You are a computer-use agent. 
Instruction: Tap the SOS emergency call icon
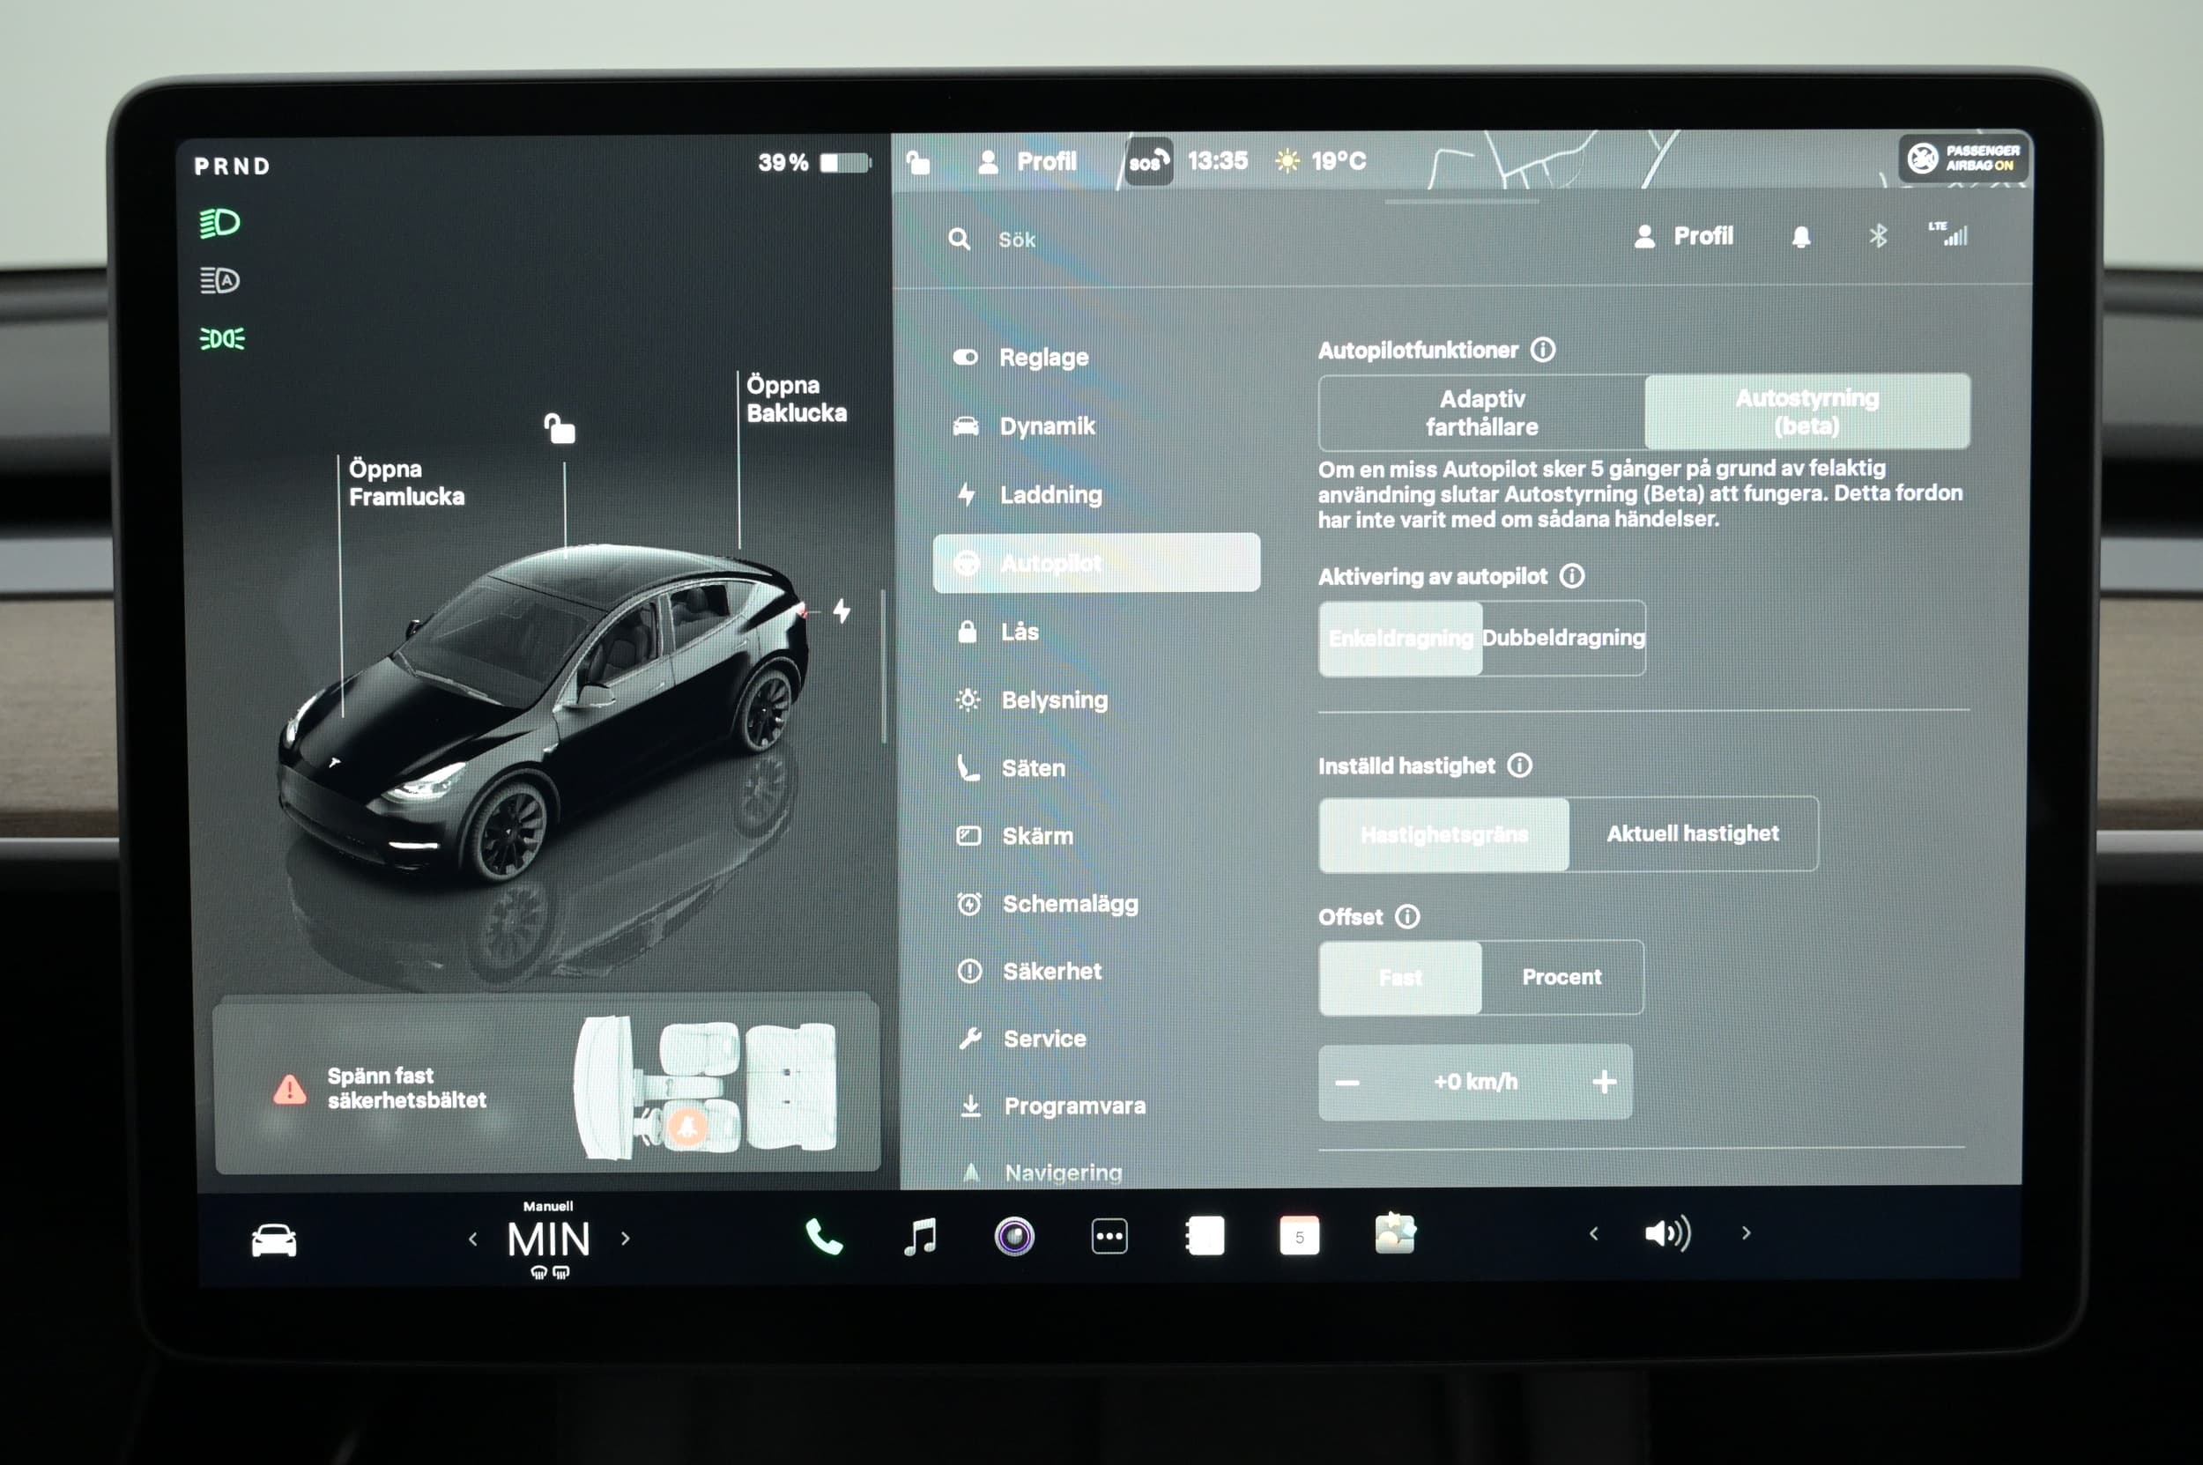[1149, 161]
